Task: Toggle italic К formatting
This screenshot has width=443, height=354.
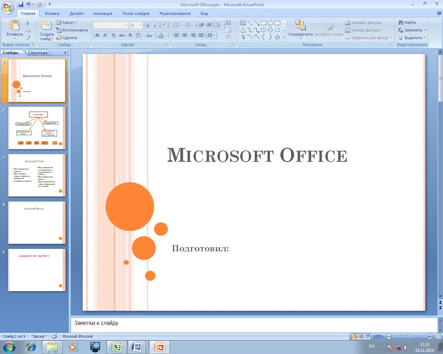Action: pyautogui.click(x=105, y=35)
